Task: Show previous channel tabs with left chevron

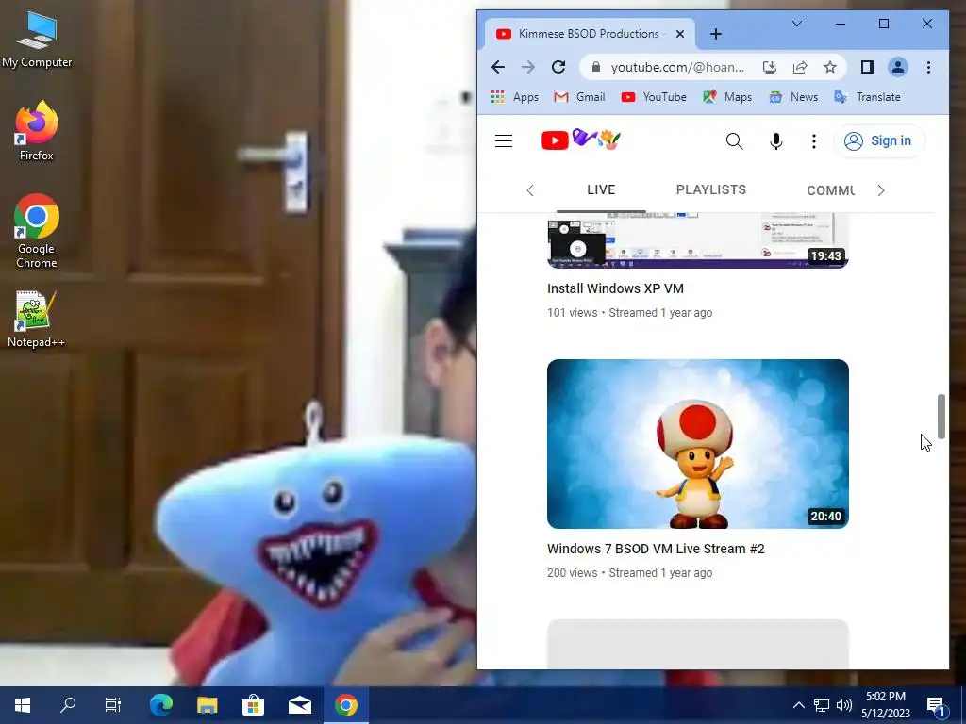Action: point(530,190)
